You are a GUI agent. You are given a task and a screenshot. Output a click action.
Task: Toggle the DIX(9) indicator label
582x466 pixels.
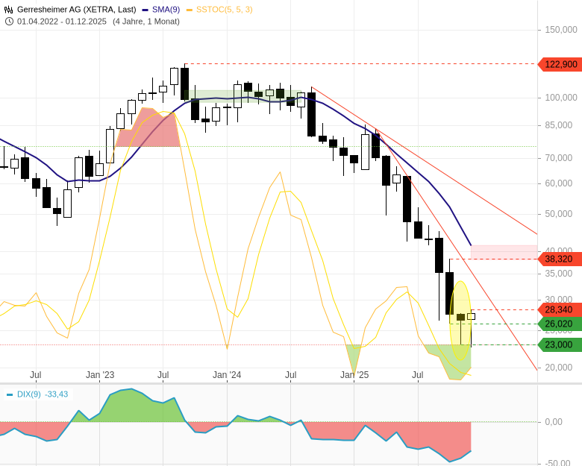point(28,394)
